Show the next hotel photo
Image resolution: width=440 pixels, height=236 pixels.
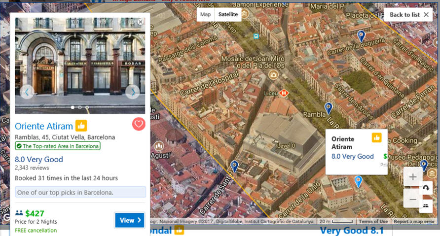coord(133,92)
